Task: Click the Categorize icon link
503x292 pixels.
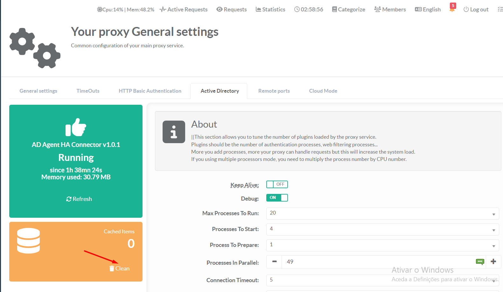Action: pyautogui.click(x=348, y=10)
